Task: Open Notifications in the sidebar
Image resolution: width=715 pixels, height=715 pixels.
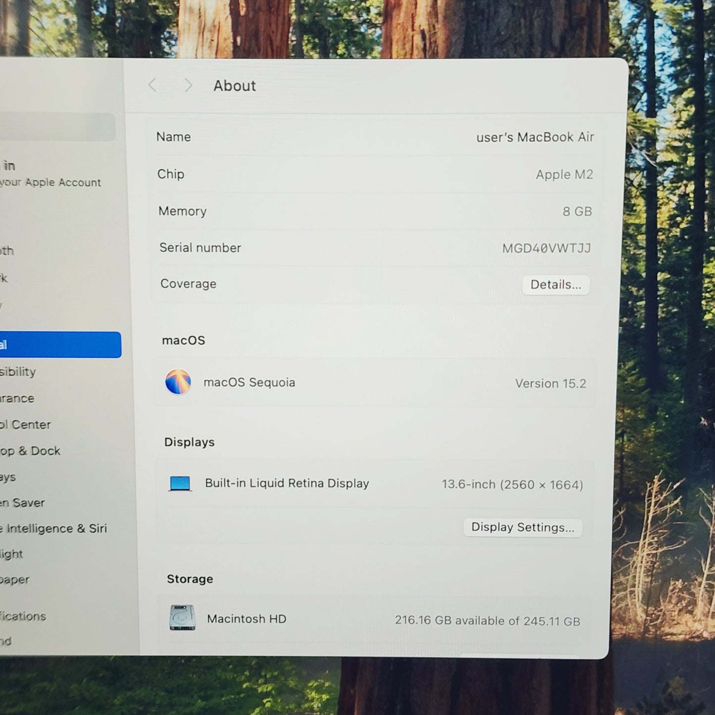Action: pyautogui.click(x=23, y=616)
